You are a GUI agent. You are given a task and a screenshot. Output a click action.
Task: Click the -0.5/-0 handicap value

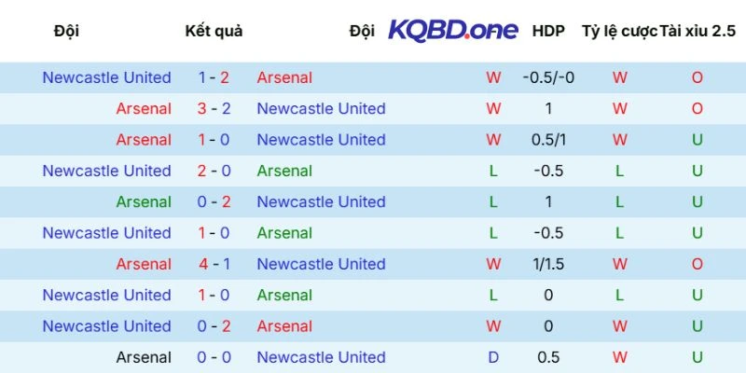[x=548, y=77]
